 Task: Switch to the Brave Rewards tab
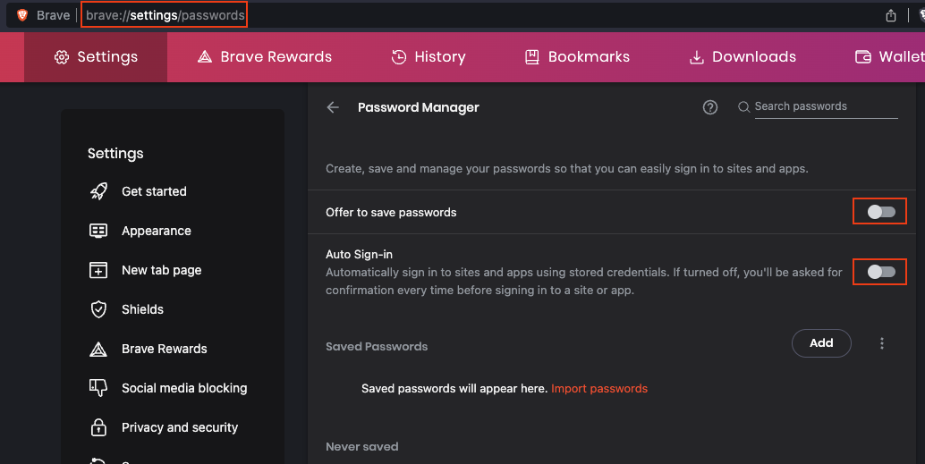[x=264, y=56]
